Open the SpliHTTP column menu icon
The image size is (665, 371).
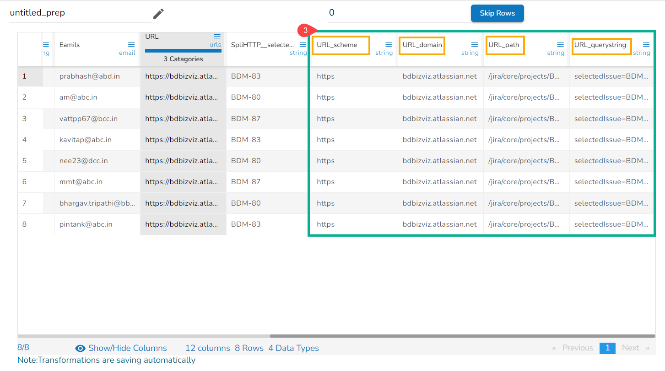(x=303, y=45)
